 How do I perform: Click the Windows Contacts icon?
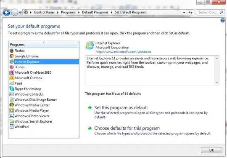tap(12, 94)
